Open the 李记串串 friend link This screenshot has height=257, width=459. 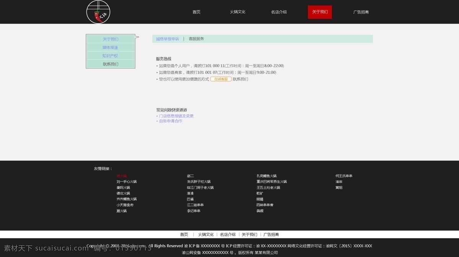point(194,211)
